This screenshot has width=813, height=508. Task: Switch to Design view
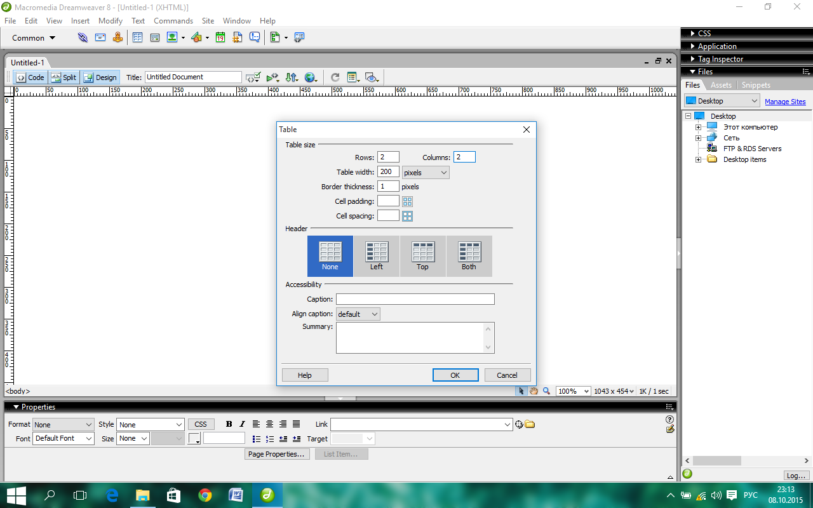pos(100,77)
